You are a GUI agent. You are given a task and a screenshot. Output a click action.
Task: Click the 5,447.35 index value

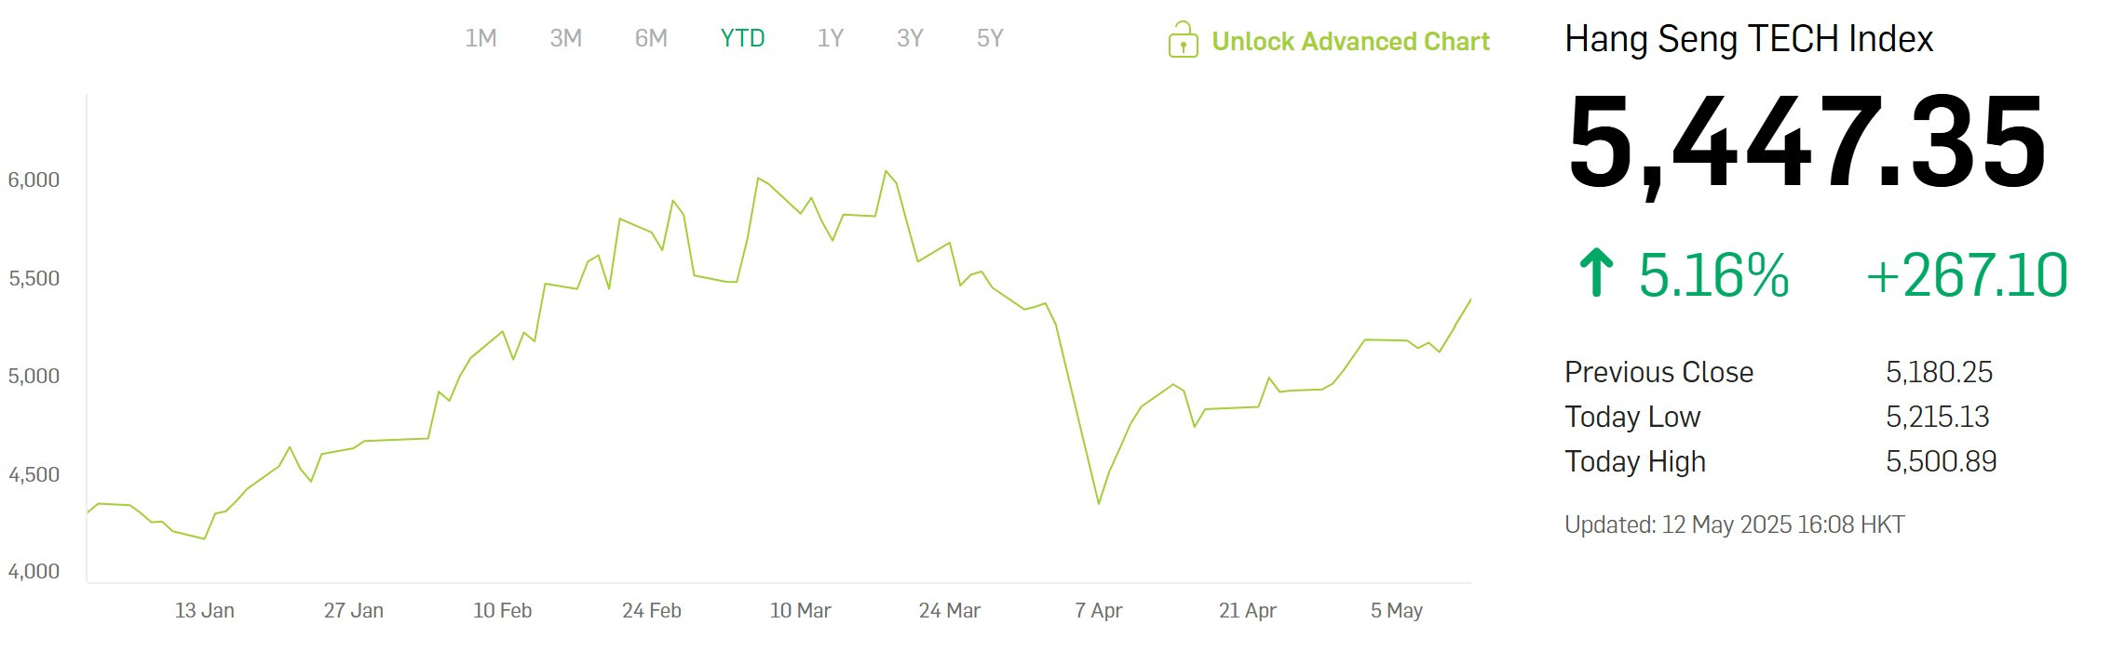1807,144
